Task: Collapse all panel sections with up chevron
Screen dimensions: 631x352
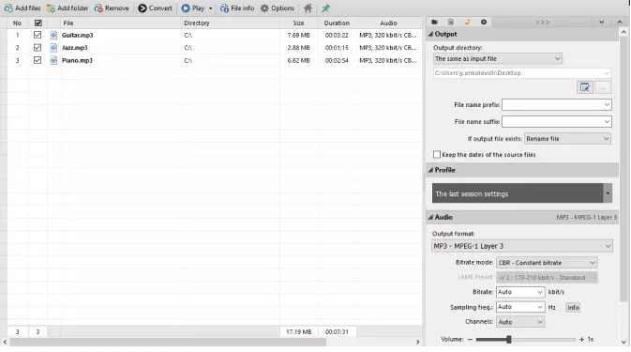Action: (x=620, y=23)
